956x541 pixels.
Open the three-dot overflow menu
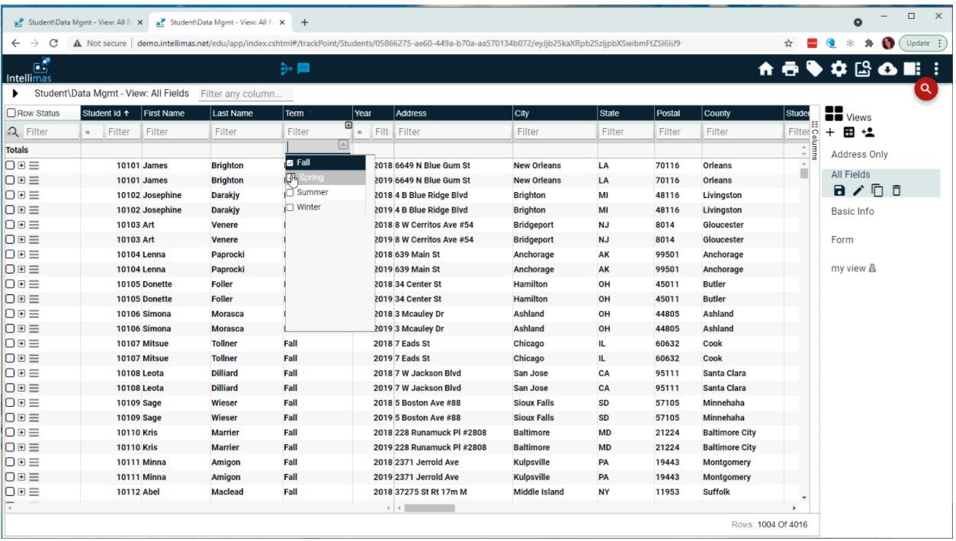937,69
